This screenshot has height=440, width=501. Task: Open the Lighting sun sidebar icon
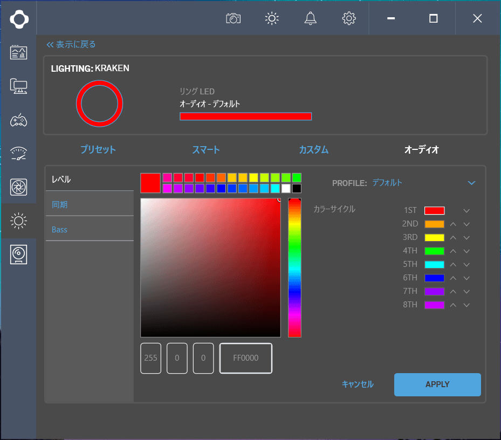click(x=18, y=221)
